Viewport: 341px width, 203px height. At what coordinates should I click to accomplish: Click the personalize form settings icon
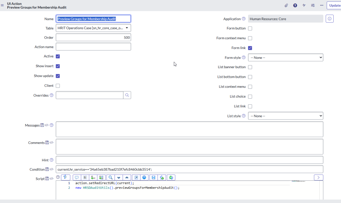point(313,5)
